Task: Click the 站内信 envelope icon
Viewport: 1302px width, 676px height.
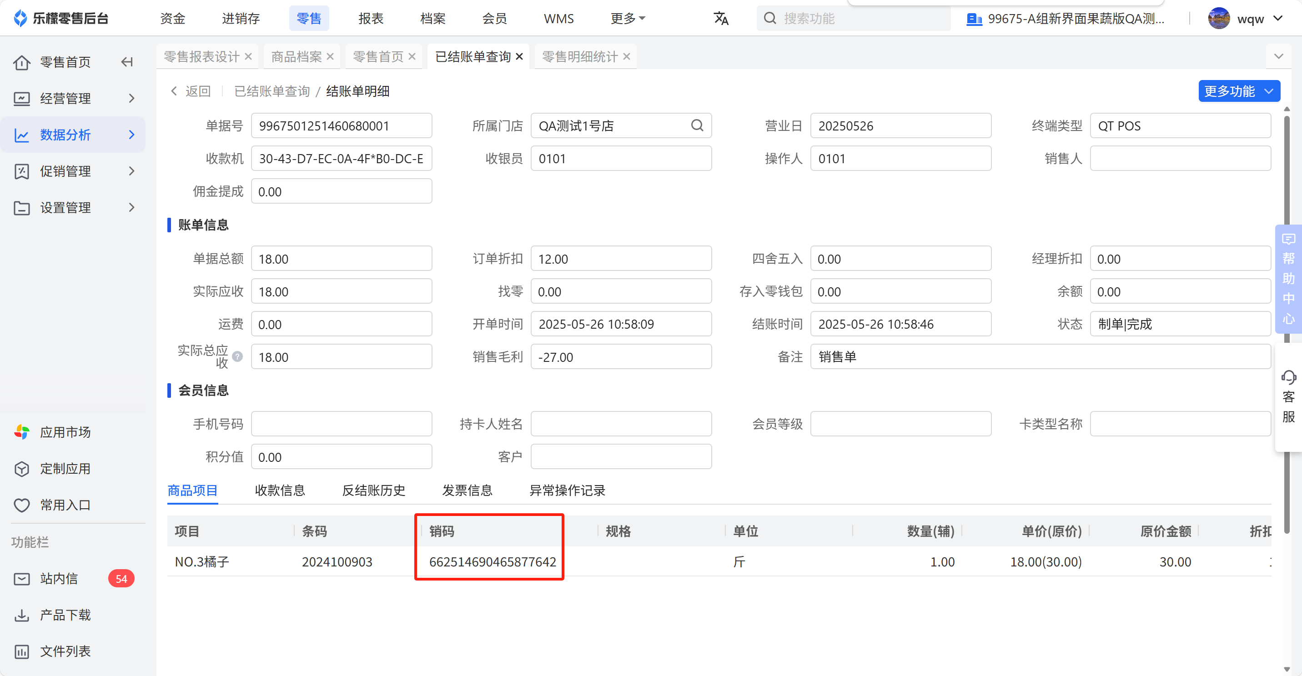Action: click(22, 579)
